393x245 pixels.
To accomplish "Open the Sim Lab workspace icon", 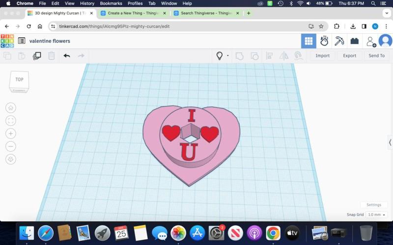I will click(x=324, y=41).
